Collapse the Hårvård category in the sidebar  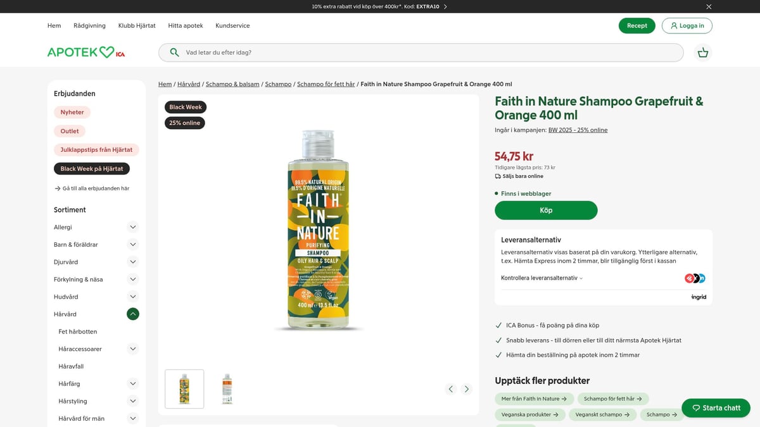click(x=132, y=313)
